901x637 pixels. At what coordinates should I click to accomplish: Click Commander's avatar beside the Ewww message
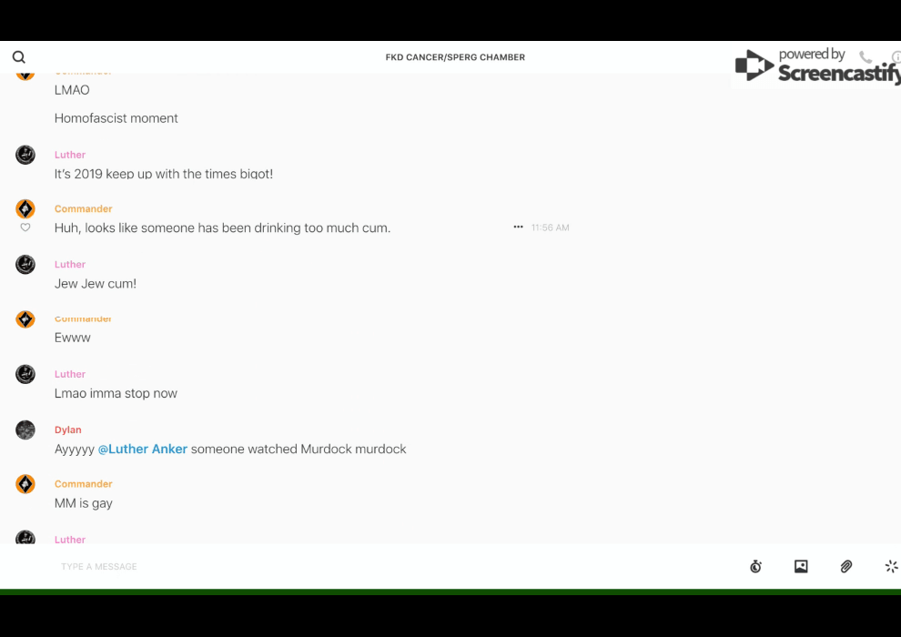click(x=25, y=319)
